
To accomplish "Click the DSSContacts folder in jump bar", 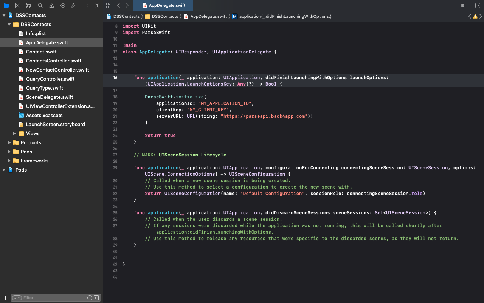I will click(x=161, y=16).
